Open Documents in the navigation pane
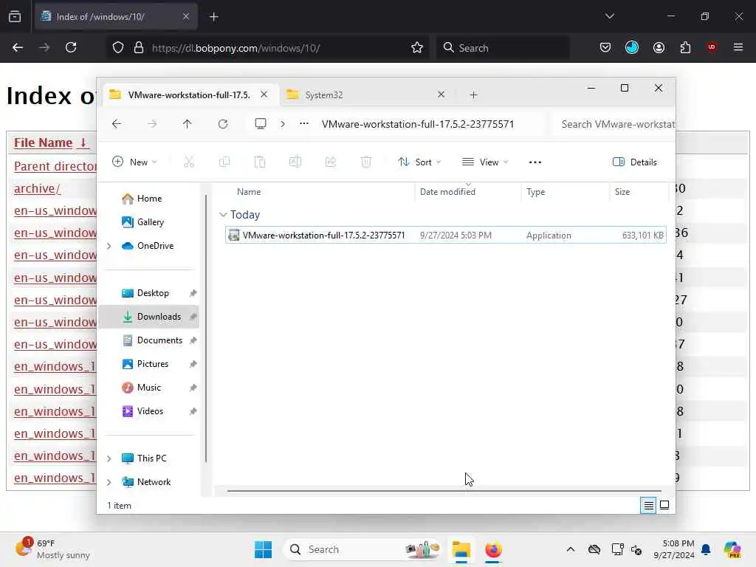This screenshot has width=756, height=567. (159, 340)
